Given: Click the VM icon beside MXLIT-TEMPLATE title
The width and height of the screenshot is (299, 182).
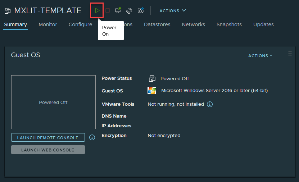Looking at the screenshot, I should click(8, 11).
